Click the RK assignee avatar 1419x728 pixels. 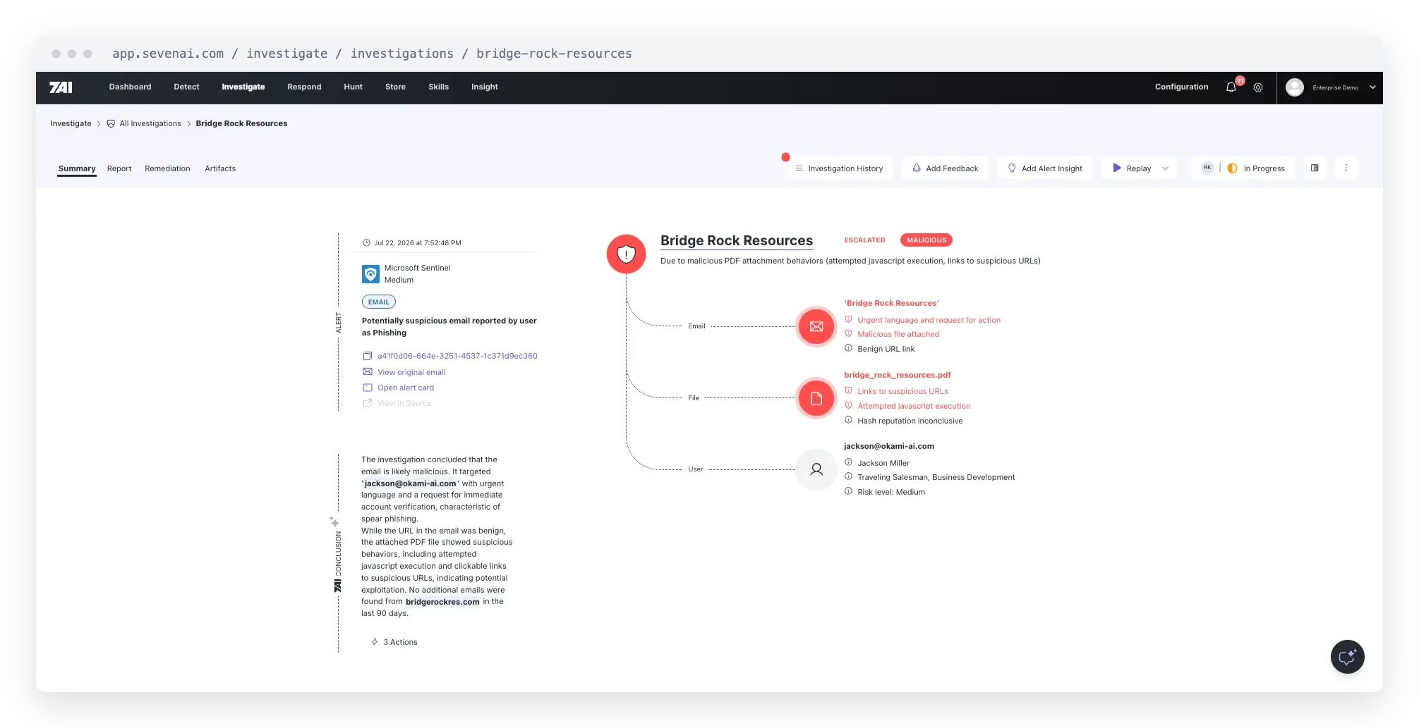[1207, 168]
